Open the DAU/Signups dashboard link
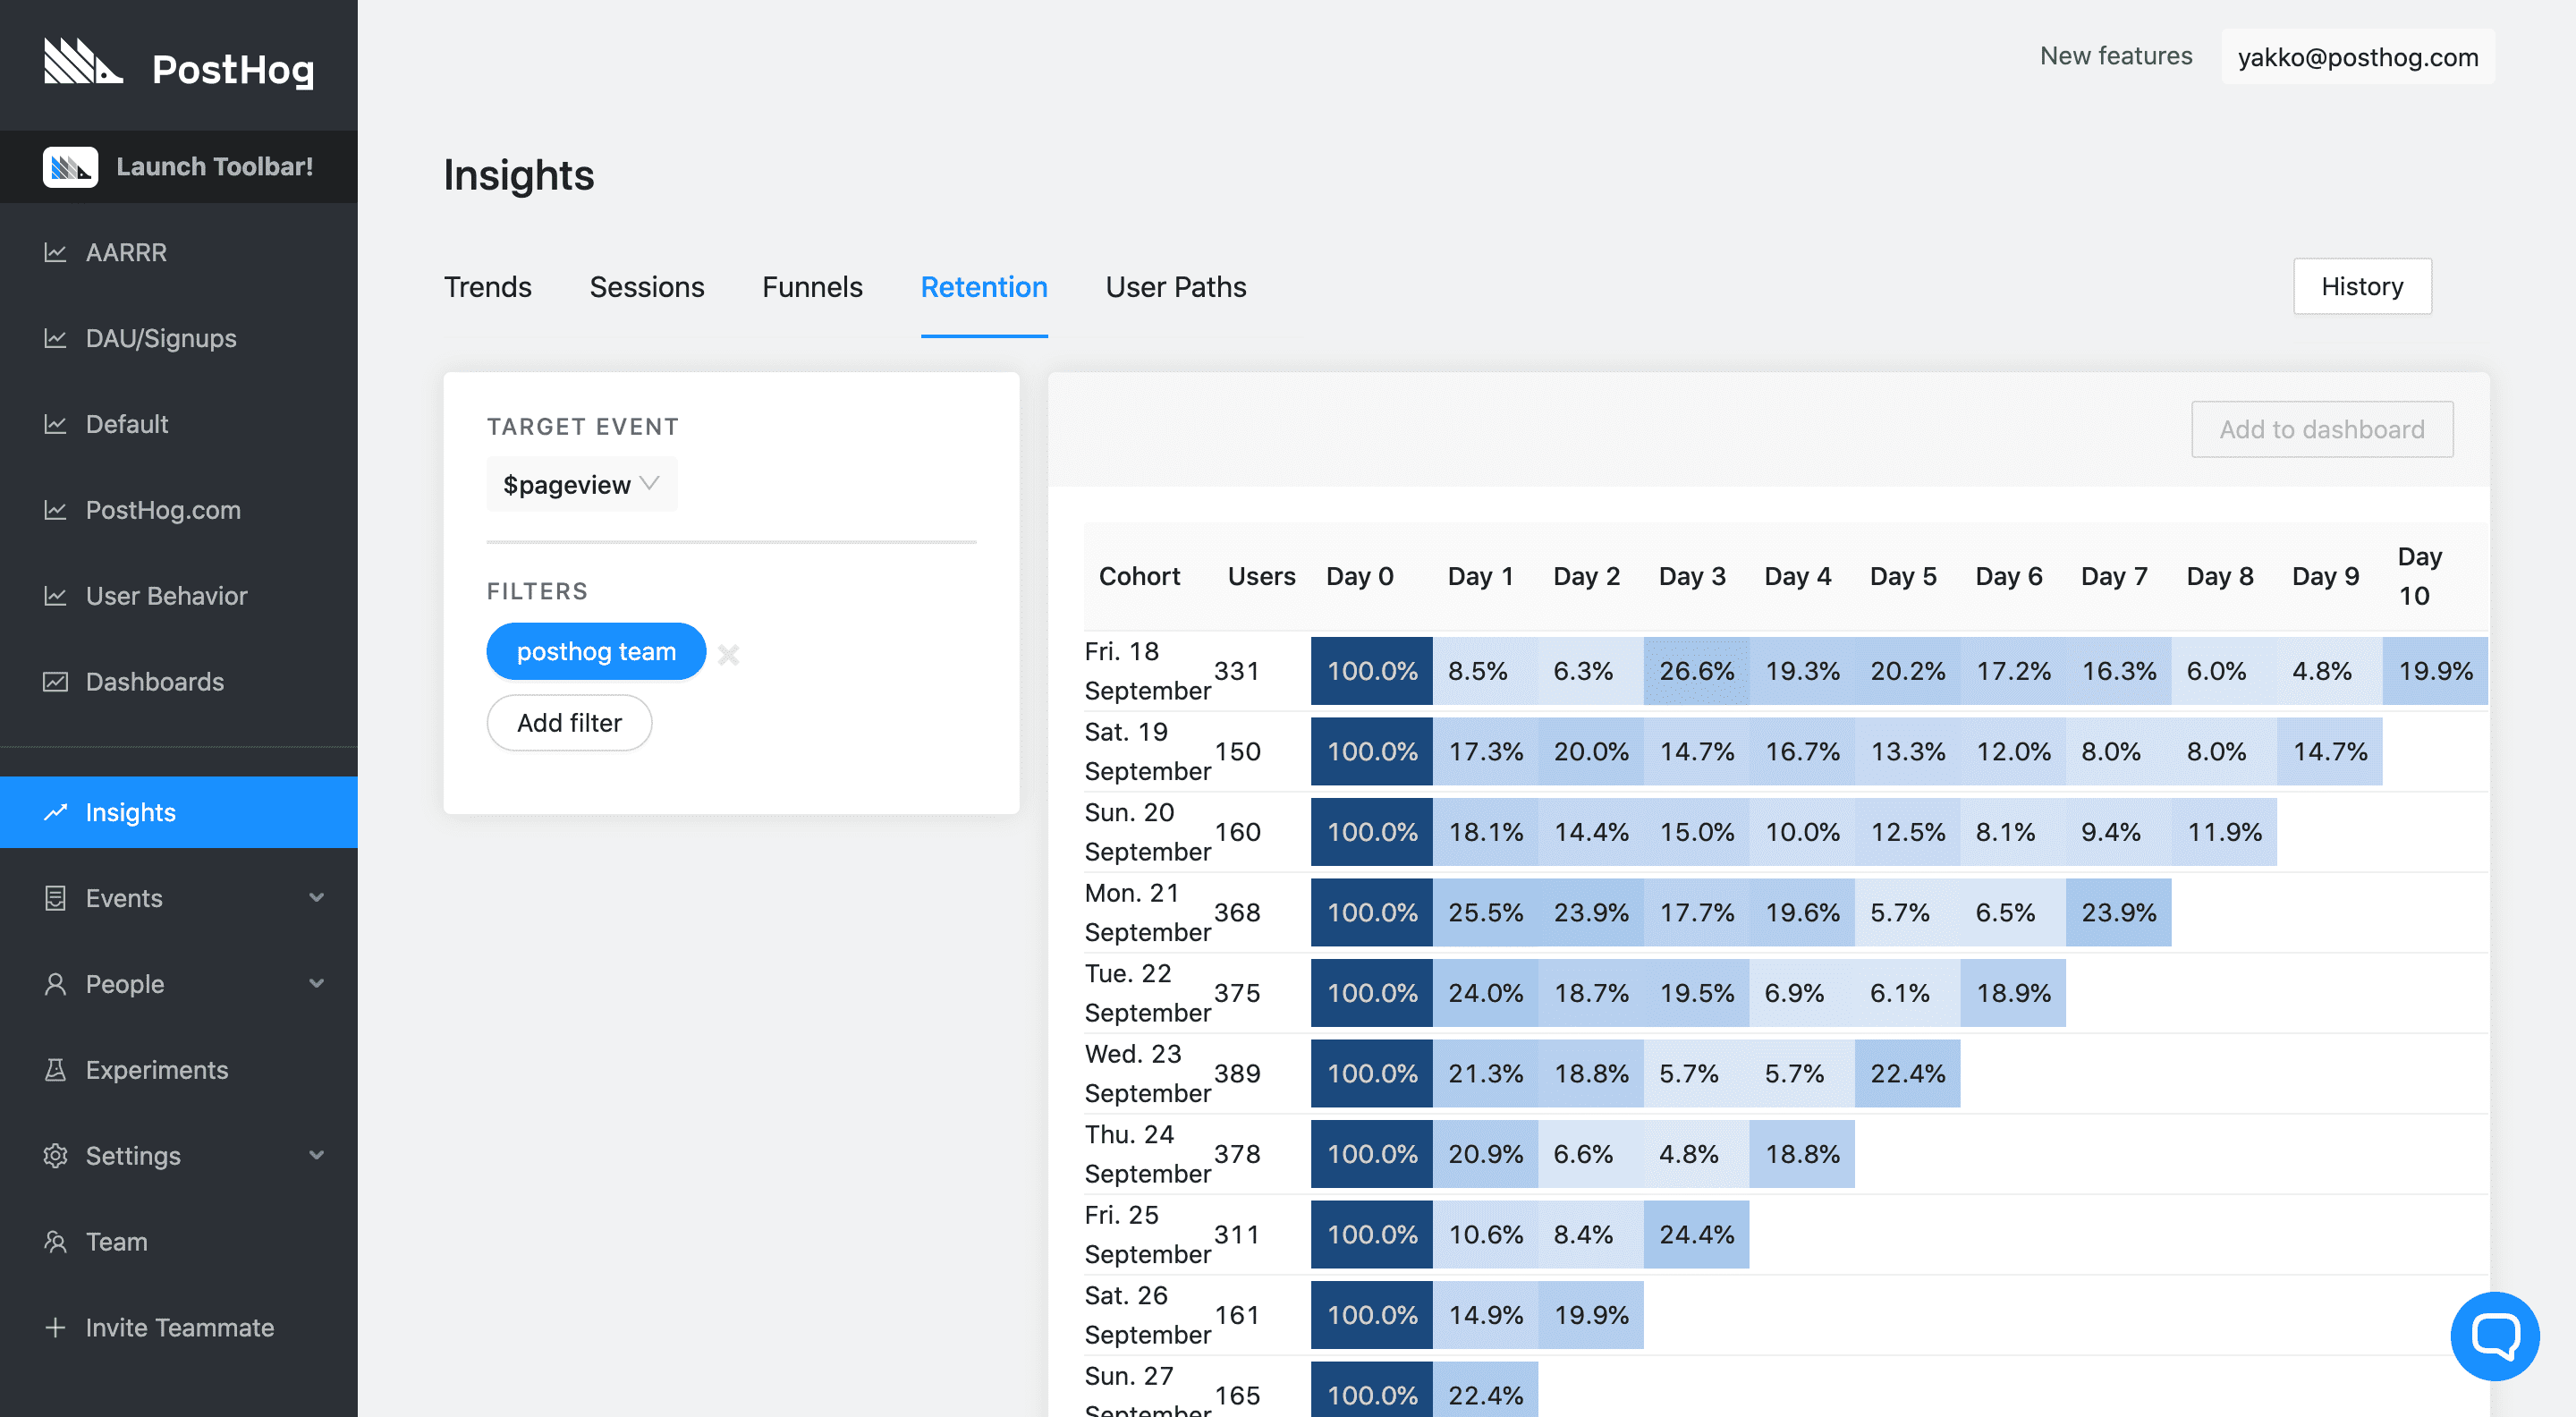This screenshot has width=2576, height=1417. (x=161, y=338)
